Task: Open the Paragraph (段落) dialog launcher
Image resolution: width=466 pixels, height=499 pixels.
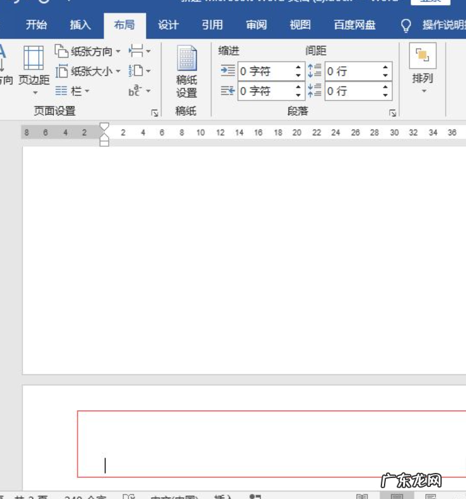Action: [x=393, y=113]
